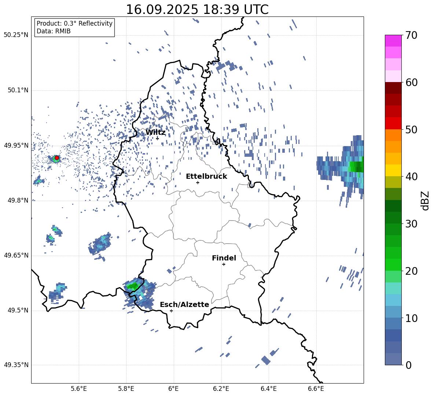Click the 49.8°N latitude label
The width and height of the screenshot is (434, 396).
tap(18, 200)
